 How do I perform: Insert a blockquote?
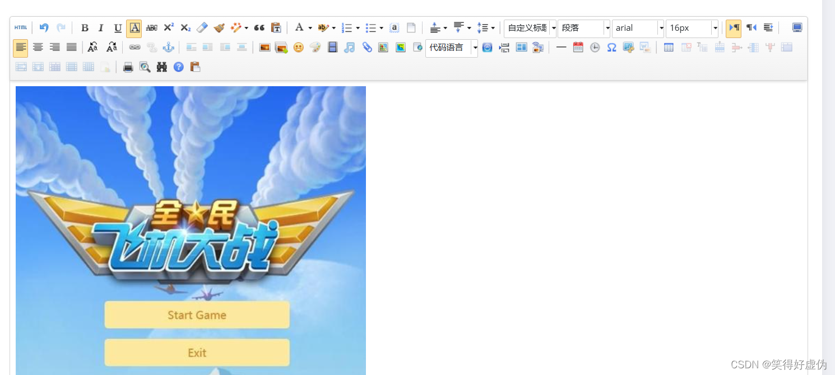point(259,28)
